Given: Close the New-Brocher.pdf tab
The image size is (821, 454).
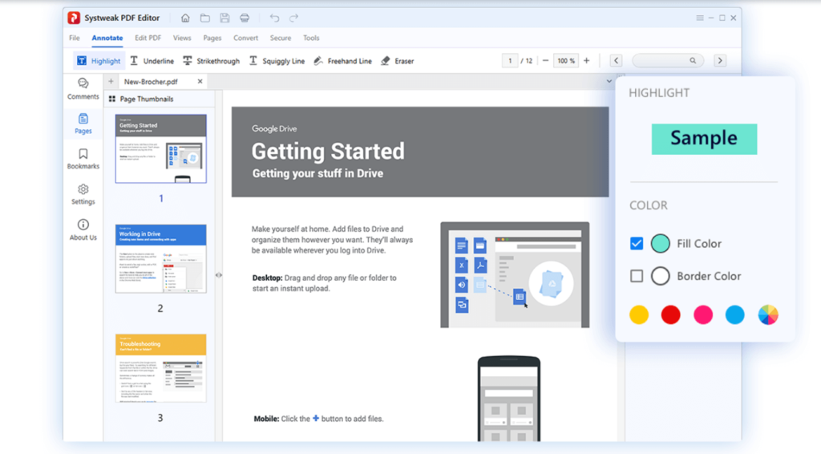Looking at the screenshot, I should point(200,81).
